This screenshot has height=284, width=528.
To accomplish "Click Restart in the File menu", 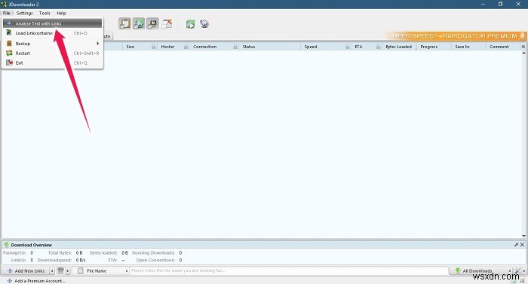I will 52,53.
